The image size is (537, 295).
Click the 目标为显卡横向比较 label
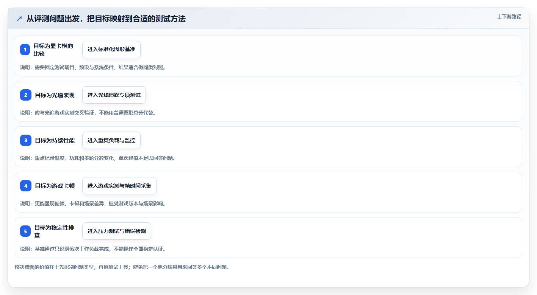pyautogui.click(x=53, y=50)
